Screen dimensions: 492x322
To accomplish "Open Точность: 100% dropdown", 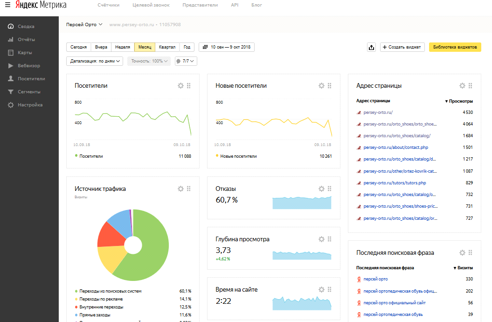I will pyautogui.click(x=149, y=61).
